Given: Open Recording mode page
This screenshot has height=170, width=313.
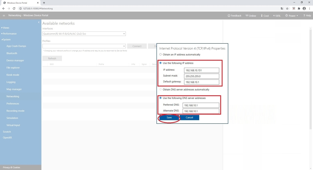Looking at the screenshot, I should pos(15,111).
